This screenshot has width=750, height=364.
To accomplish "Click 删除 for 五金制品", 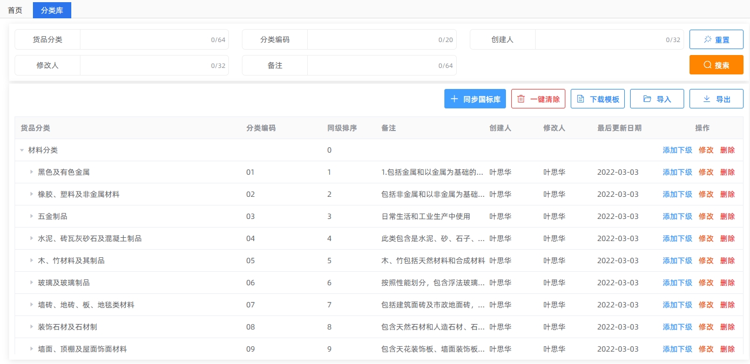I will [x=727, y=217].
